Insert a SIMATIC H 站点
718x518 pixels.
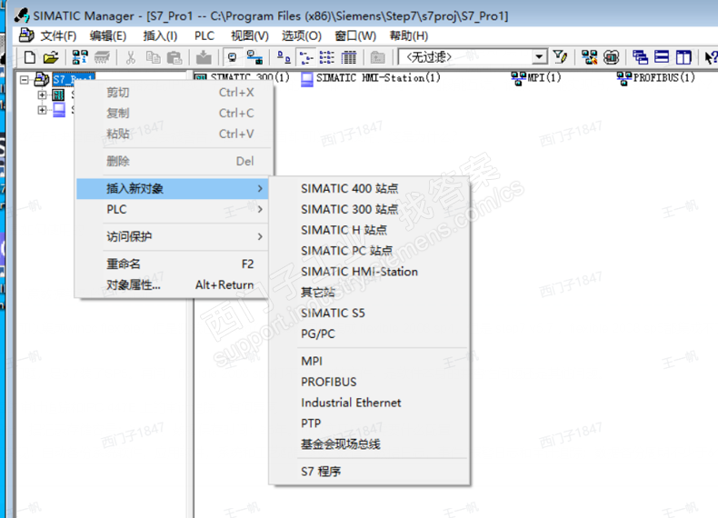(370, 230)
